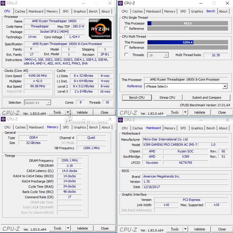Viewport: 233px width, 233px height.
Task: Click Validate in the Memory window
Action: [x=82, y=228]
